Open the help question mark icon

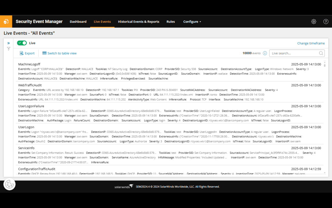click(326, 21)
